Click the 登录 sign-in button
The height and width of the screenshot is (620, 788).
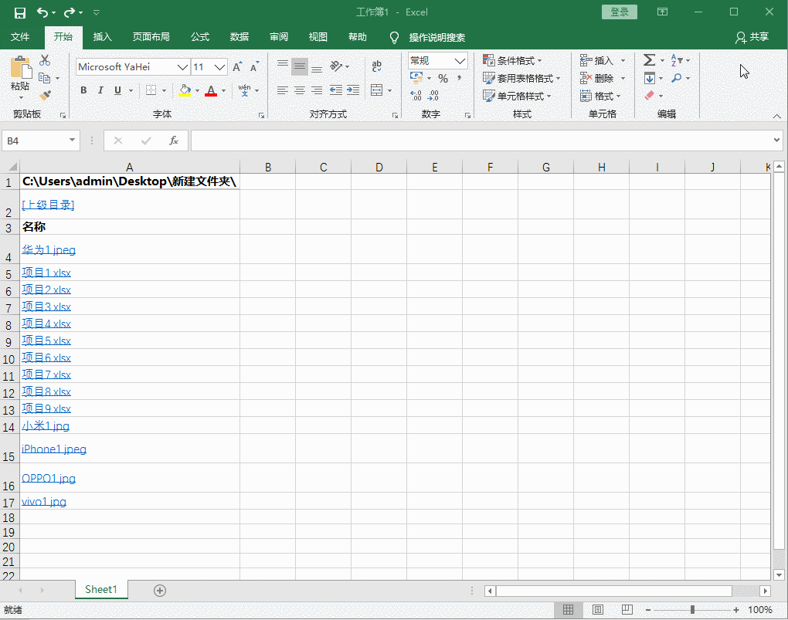click(x=619, y=12)
